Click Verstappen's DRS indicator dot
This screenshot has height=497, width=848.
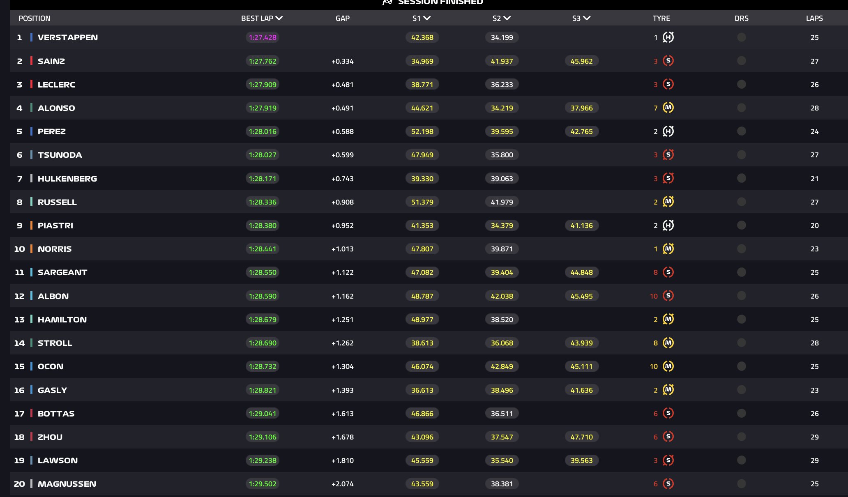(741, 37)
